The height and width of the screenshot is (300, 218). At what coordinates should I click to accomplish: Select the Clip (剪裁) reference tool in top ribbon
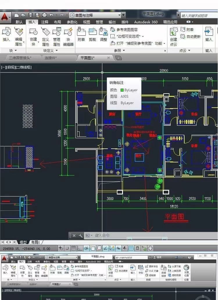pyautogui.click(x=92, y=34)
